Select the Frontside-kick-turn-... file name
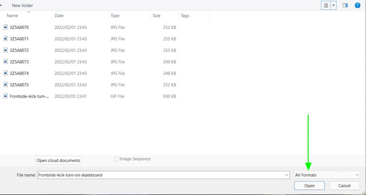Image resolution: width=366 pixels, height=195 pixels. tap(29, 96)
